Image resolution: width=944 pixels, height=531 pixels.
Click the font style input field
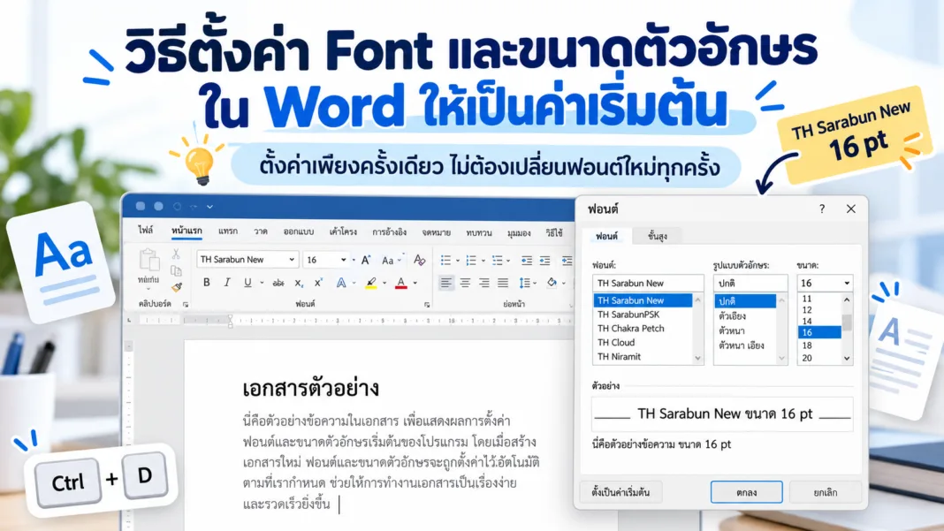point(750,283)
